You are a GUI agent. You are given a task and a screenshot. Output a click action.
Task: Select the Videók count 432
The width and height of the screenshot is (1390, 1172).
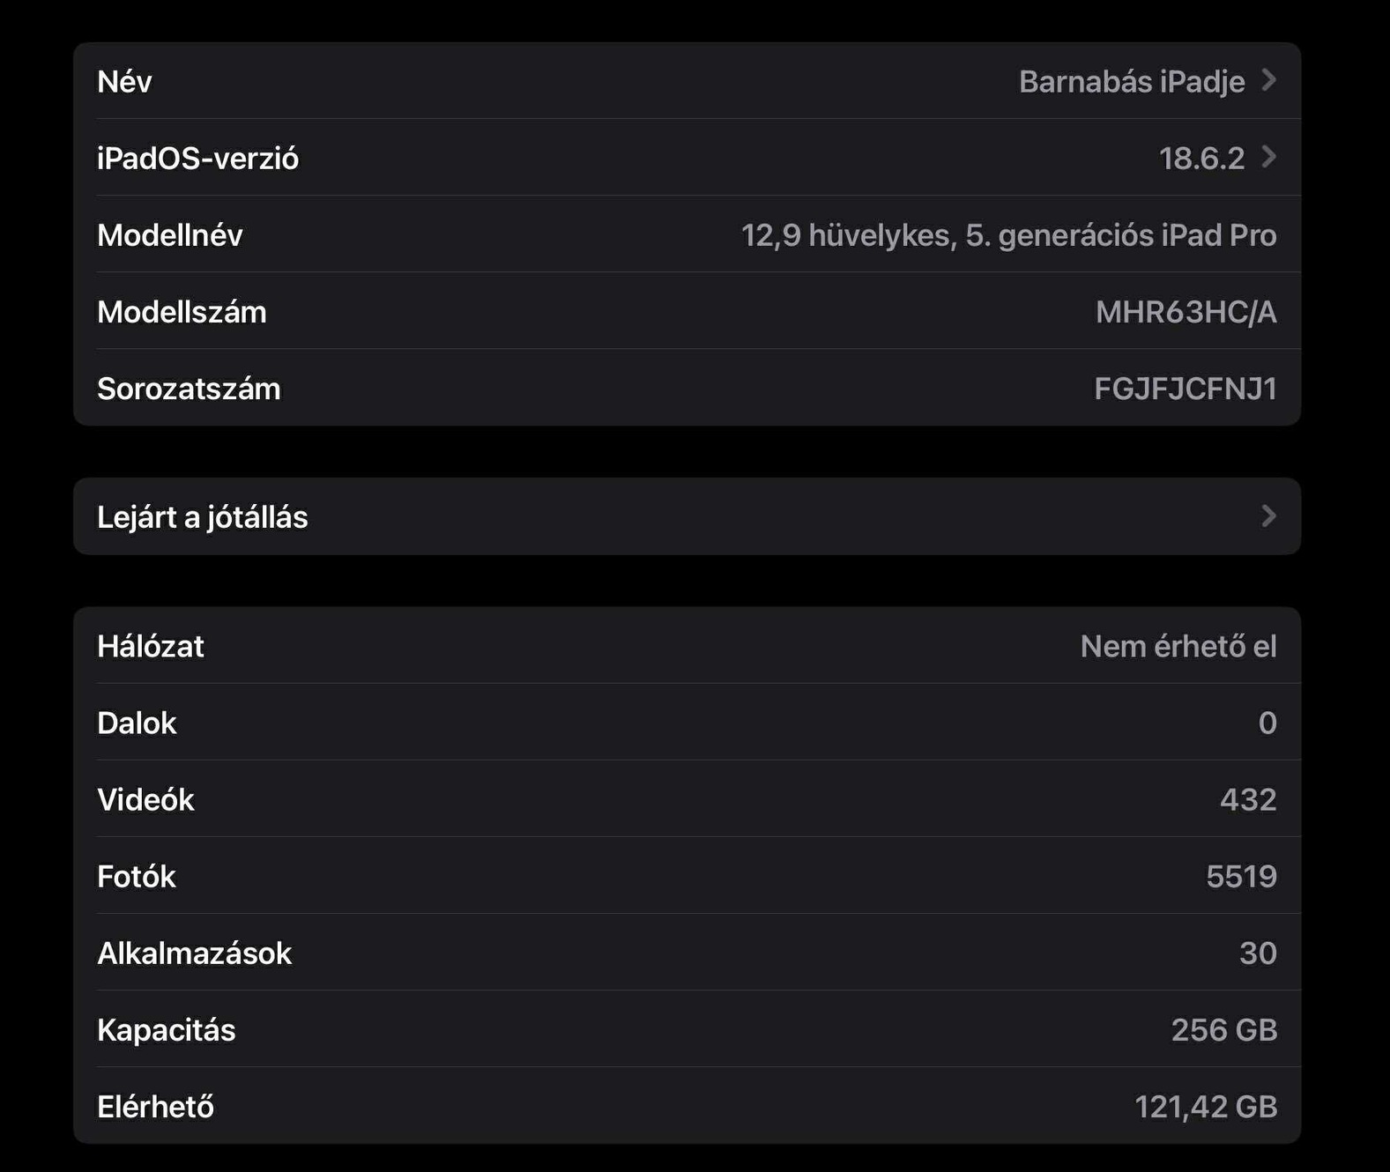tap(1248, 800)
